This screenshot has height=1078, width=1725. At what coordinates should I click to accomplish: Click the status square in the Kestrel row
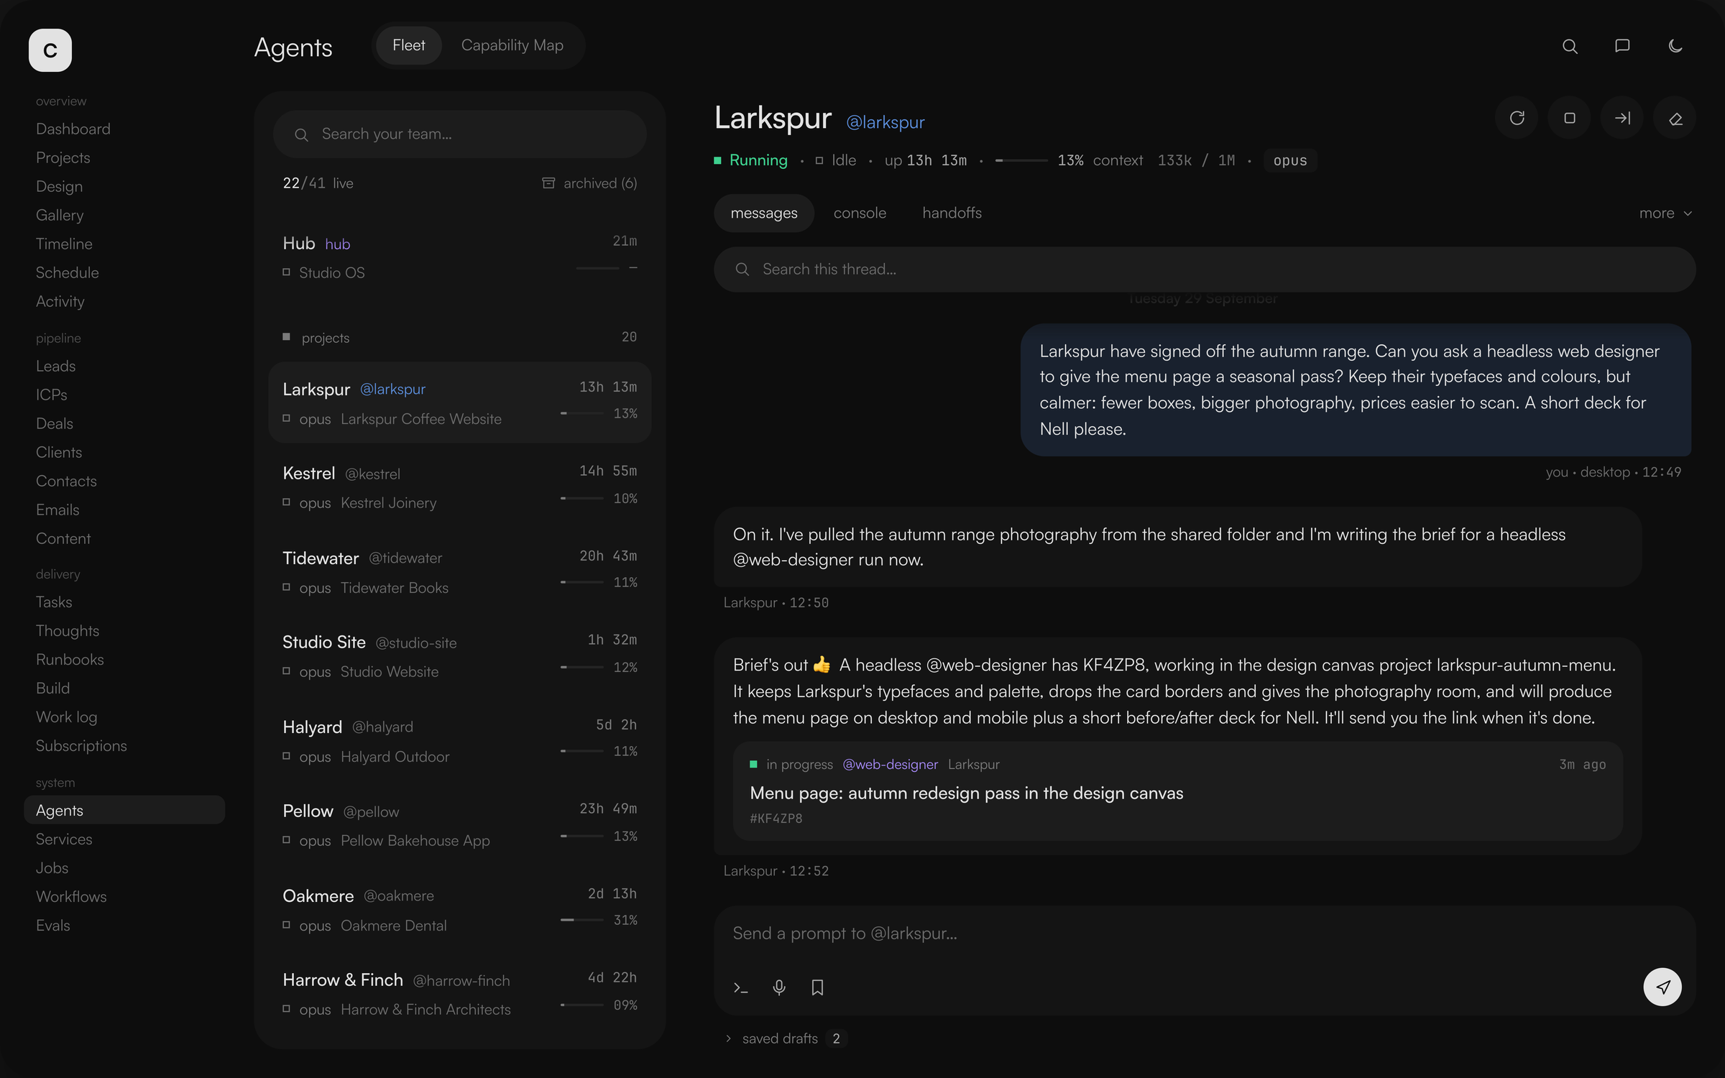286,502
